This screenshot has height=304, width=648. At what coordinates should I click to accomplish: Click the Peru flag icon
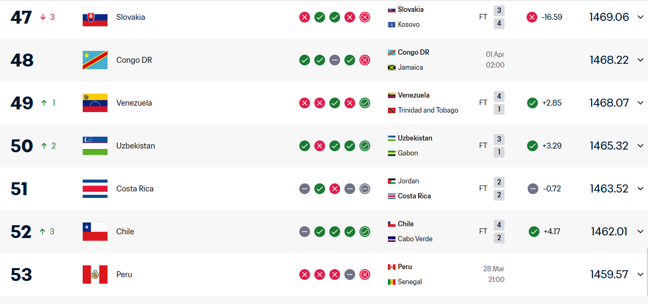coord(95,275)
